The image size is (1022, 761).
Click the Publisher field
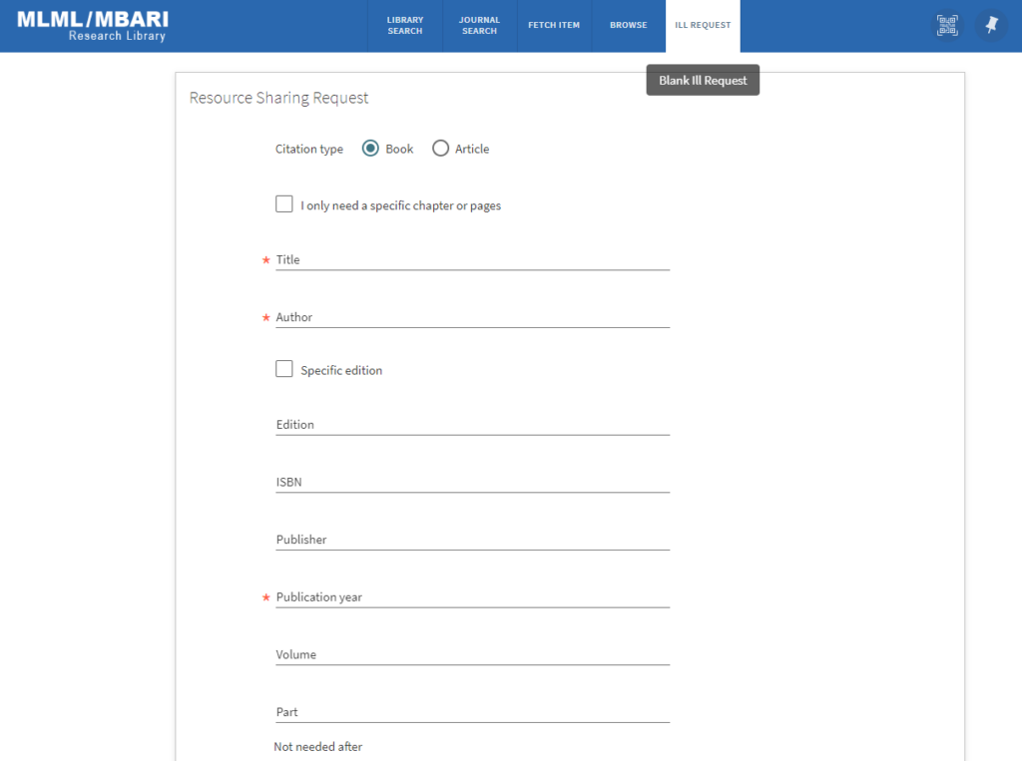(472, 540)
